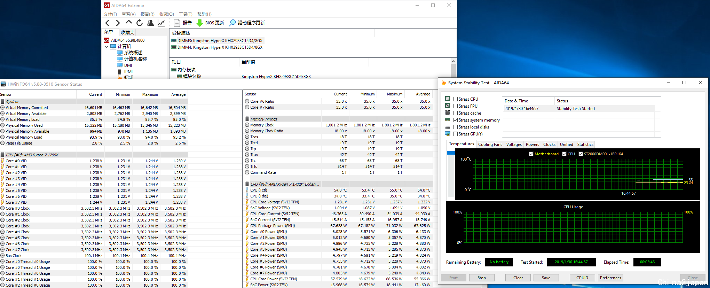Open the 工具(T) menu
Viewport: 710px width, 288px height.
click(186, 14)
